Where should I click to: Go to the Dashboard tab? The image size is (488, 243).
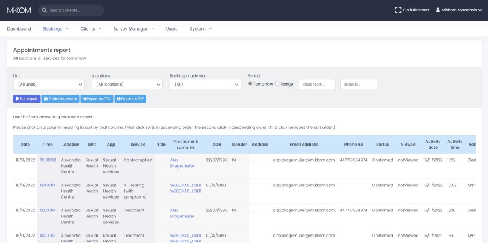click(19, 29)
